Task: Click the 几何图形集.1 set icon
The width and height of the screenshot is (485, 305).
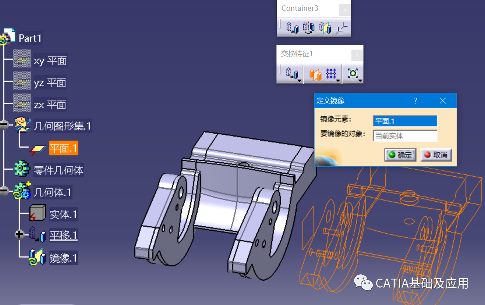Action: click(23, 125)
